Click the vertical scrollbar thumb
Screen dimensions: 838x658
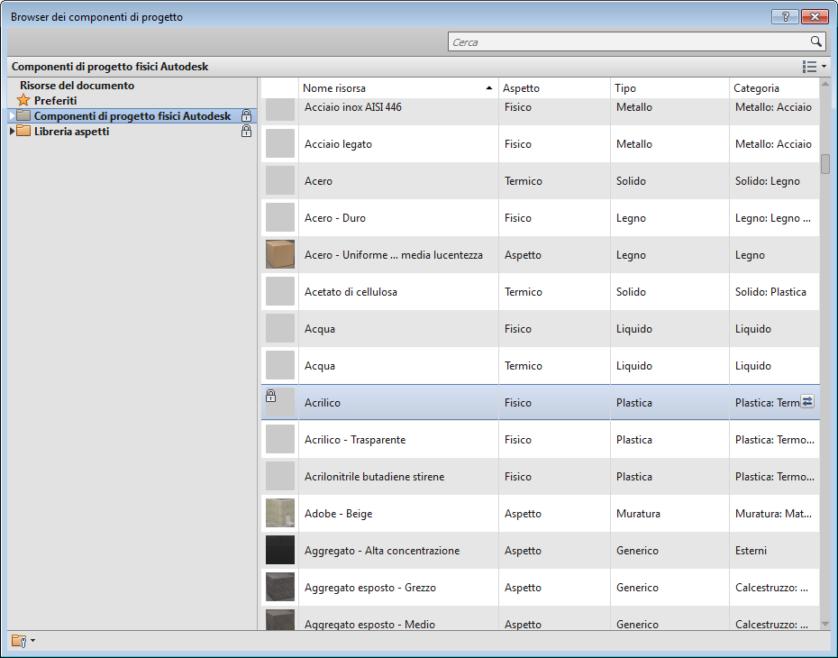tap(824, 164)
